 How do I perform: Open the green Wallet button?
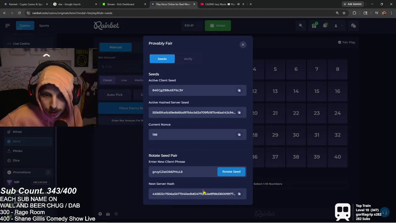218,25
